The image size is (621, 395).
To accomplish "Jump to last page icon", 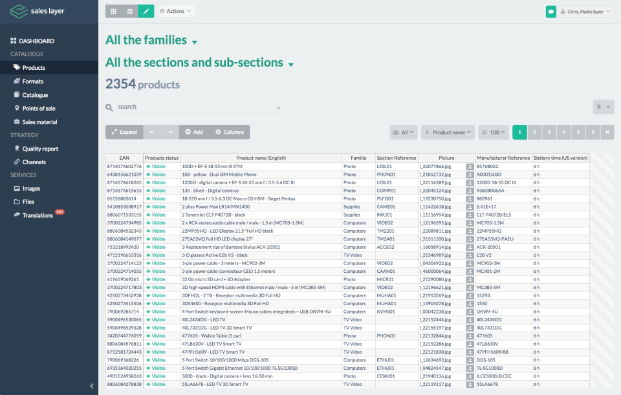I will click(x=607, y=132).
